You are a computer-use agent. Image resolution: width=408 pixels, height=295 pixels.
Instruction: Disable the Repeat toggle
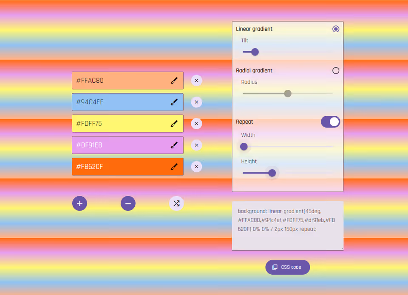coord(330,122)
